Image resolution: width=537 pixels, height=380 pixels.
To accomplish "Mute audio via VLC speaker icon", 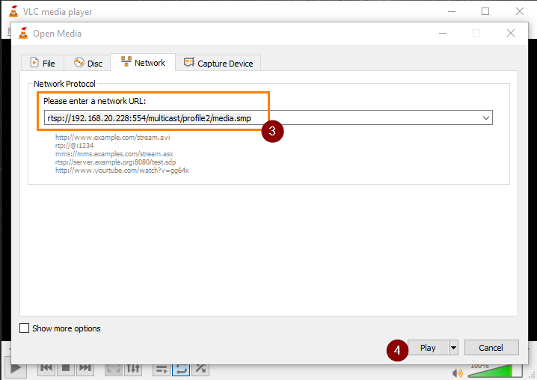I will point(457,373).
